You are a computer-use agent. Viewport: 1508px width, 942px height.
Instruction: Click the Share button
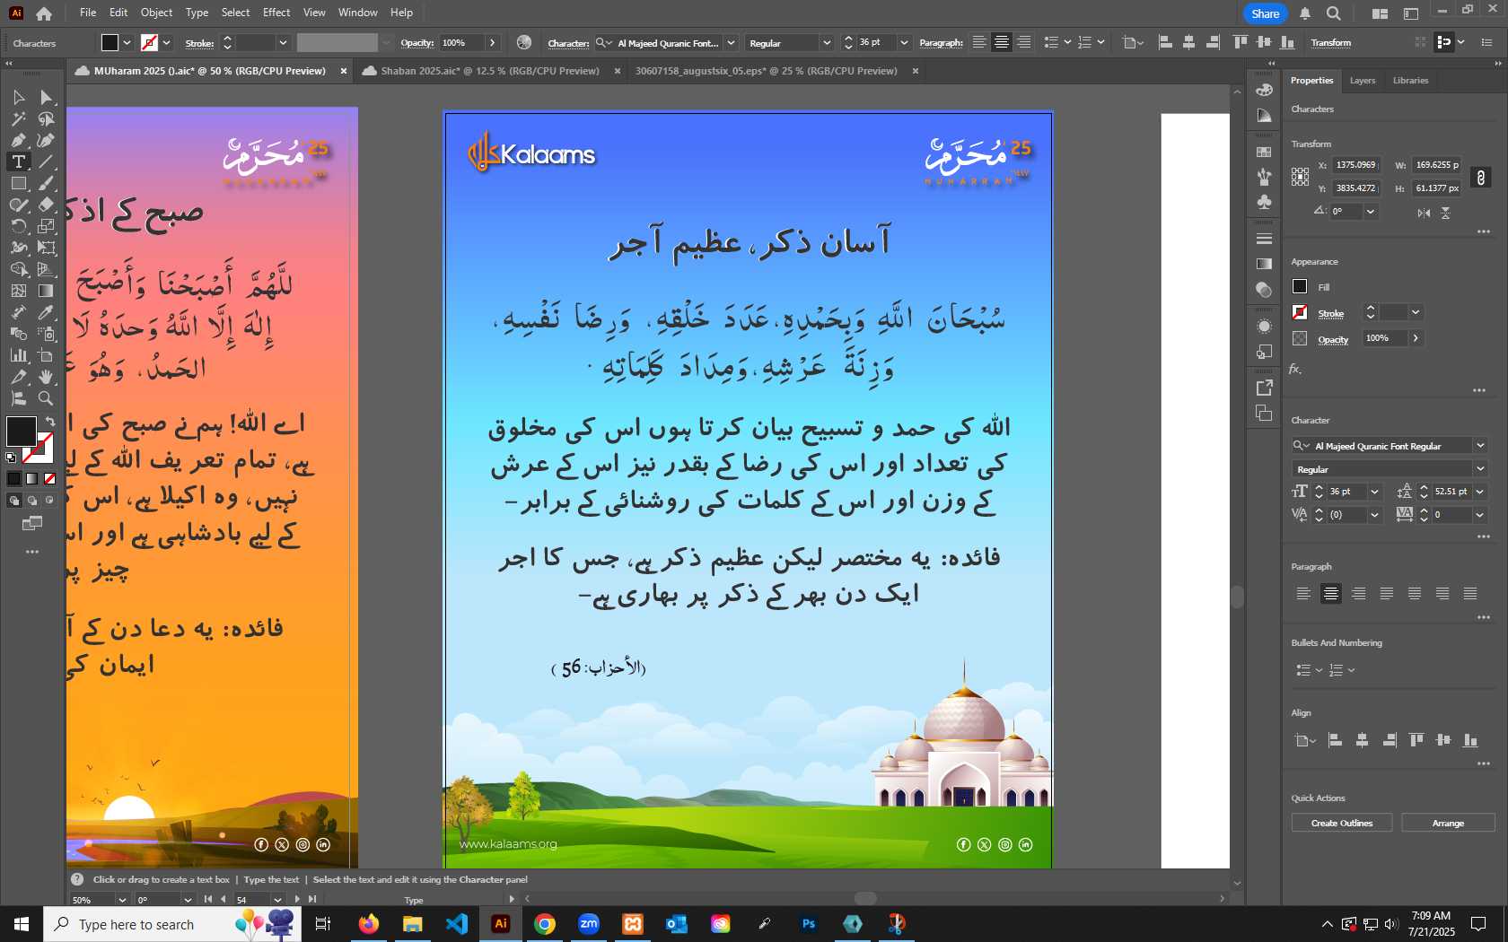click(x=1265, y=13)
